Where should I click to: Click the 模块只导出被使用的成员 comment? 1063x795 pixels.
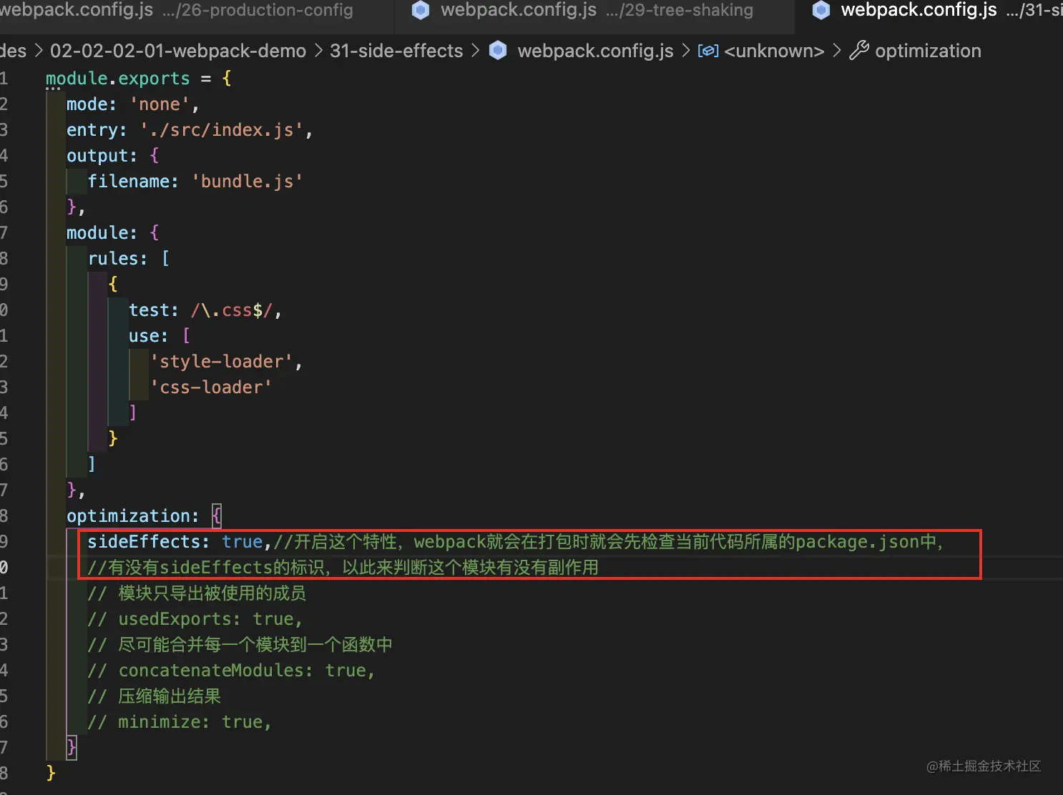tap(197, 593)
